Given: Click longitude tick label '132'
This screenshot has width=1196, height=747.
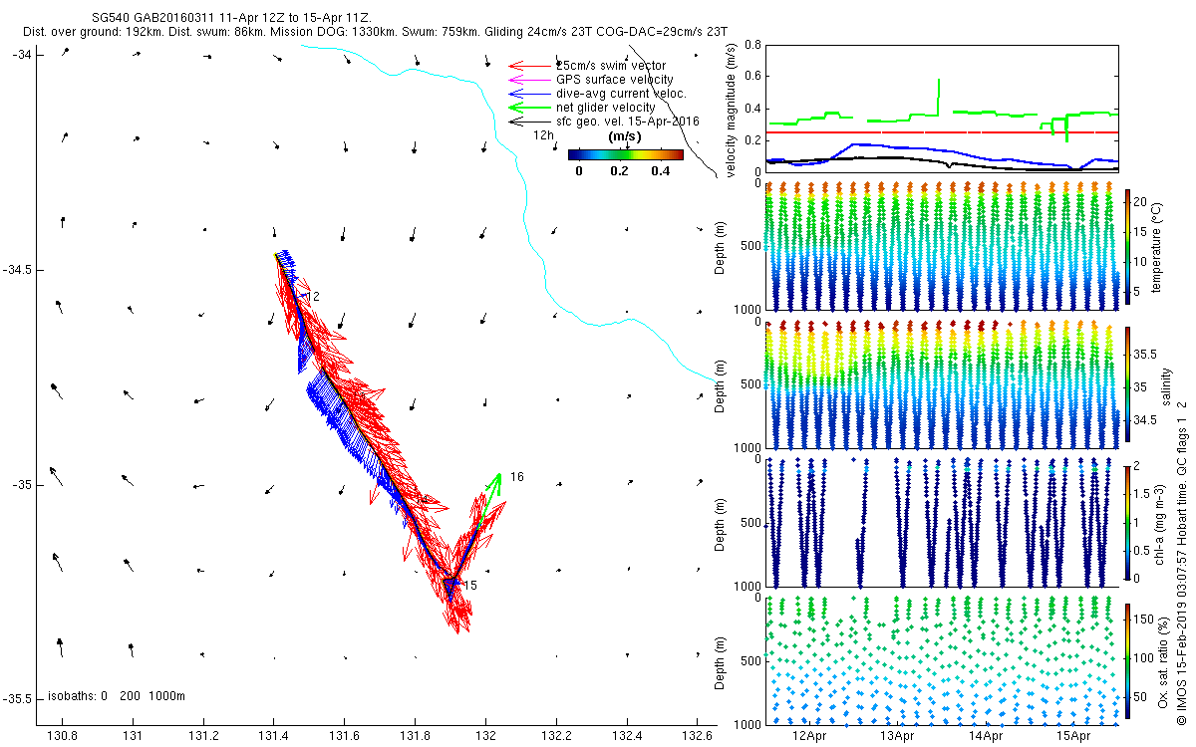Looking at the screenshot, I should point(485,735).
